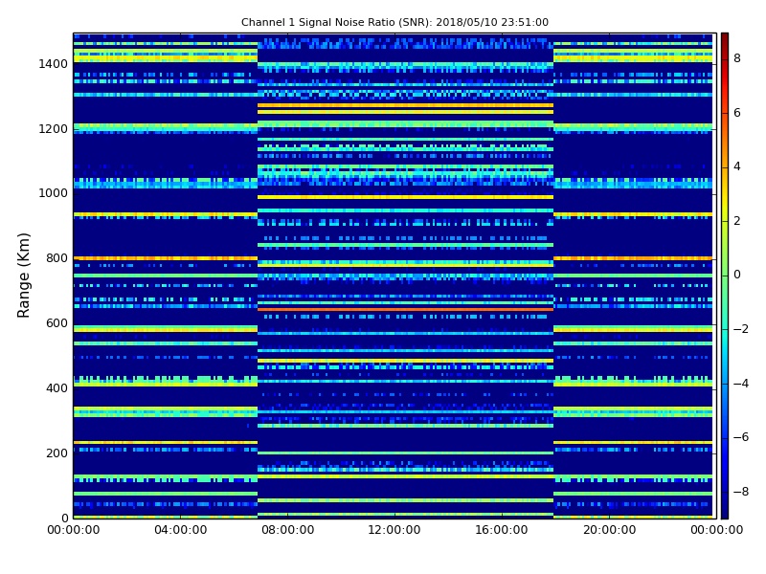Click the green zero-level region of the colorbar
This screenshot has height=574, width=766.
(725, 276)
